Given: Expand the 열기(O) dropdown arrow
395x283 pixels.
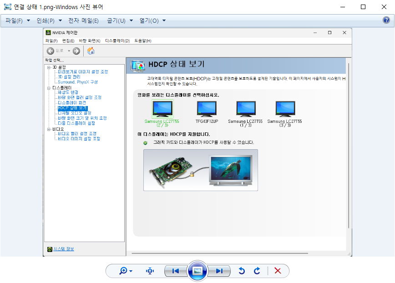Looking at the screenshot, I should [164, 20].
